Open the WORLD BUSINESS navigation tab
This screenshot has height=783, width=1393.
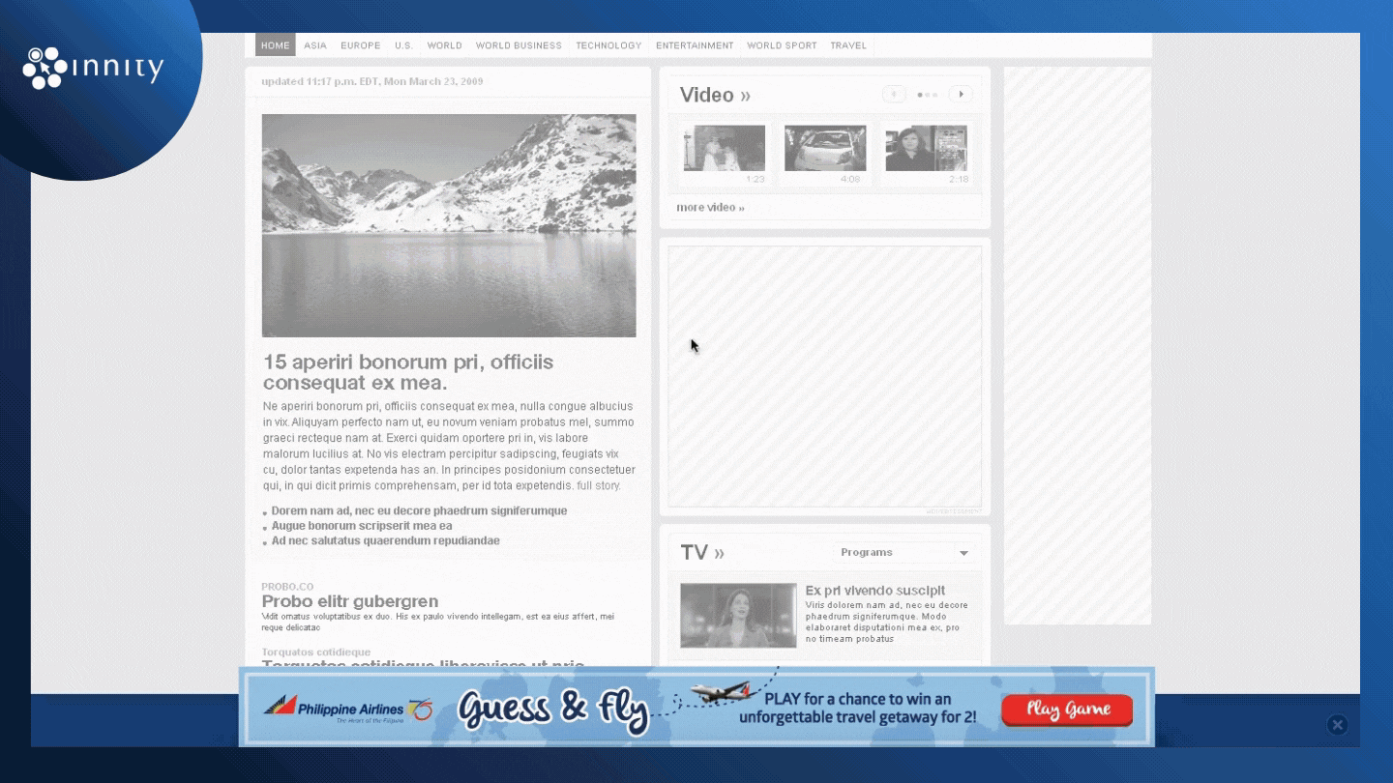pyautogui.click(x=519, y=45)
